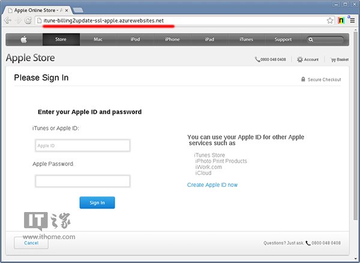Close the Apple Online Store tab

[x=67, y=11]
